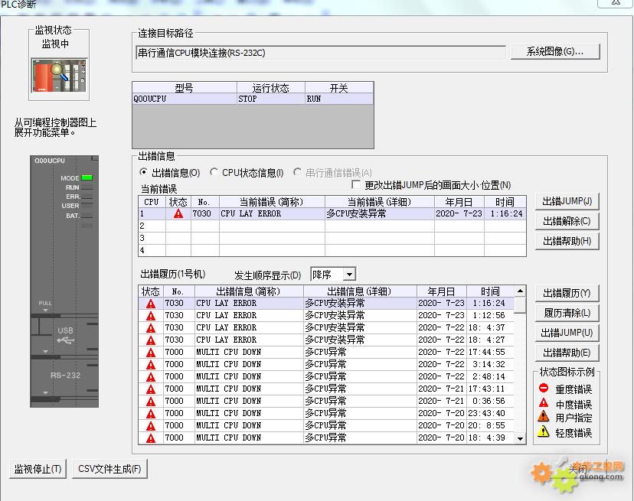Screen dimensions: 634x501
Task: Open the 发生顺序显示 降序 dropdown
Action: (x=349, y=275)
